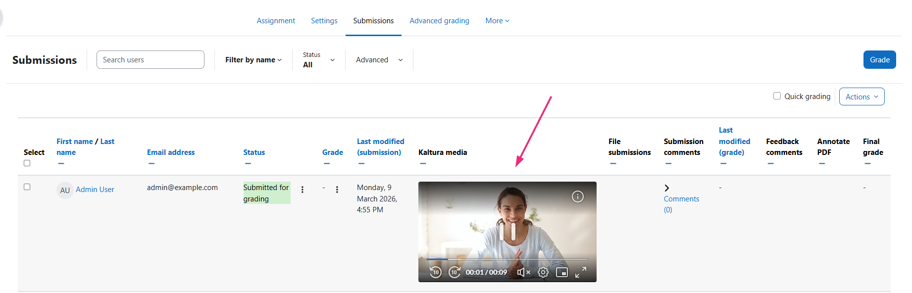Open Actions dropdown menu
Viewport: 912px width, 293px height.
pyautogui.click(x=862, y=97)
